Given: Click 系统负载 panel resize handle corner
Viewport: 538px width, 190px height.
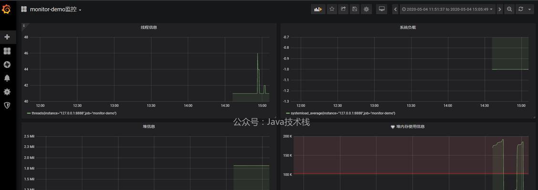Looking at the screenshot, I should click(534, 117).
